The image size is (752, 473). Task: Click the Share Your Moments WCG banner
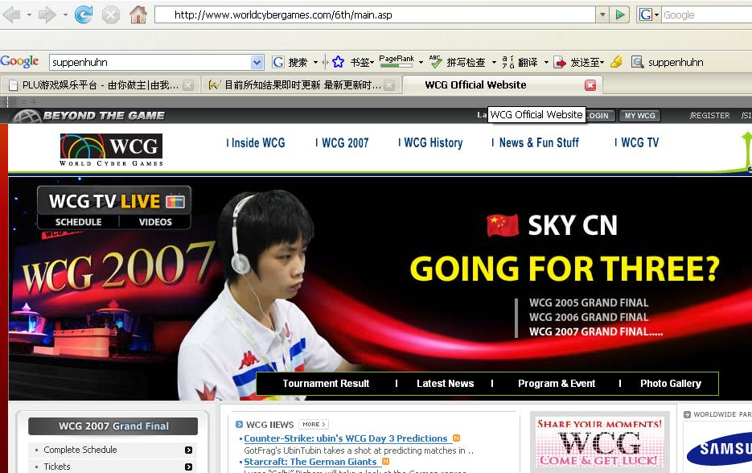[599, 442]
